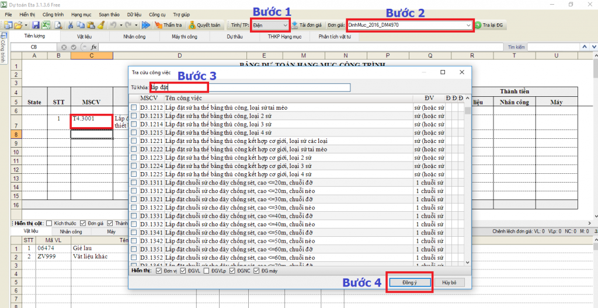Click the Thẩm tra toolbar button
The height and width of the screenshot is (308, 598).
168,25
